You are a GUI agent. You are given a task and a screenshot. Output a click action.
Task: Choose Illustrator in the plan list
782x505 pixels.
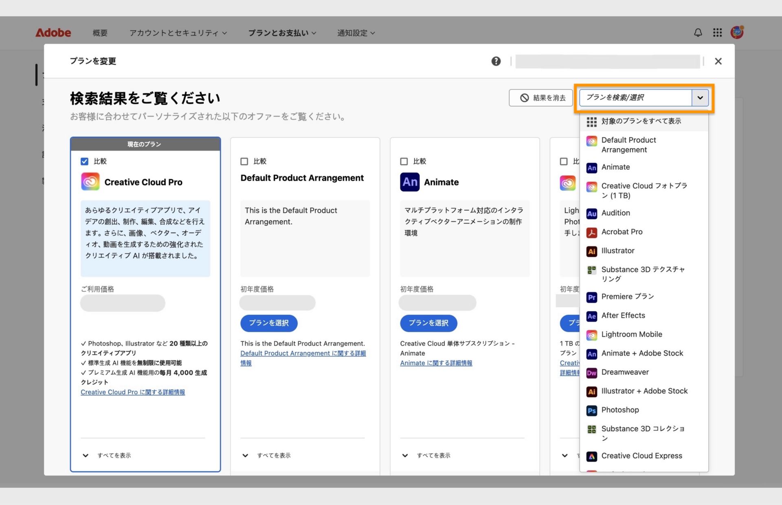[618, 250]
